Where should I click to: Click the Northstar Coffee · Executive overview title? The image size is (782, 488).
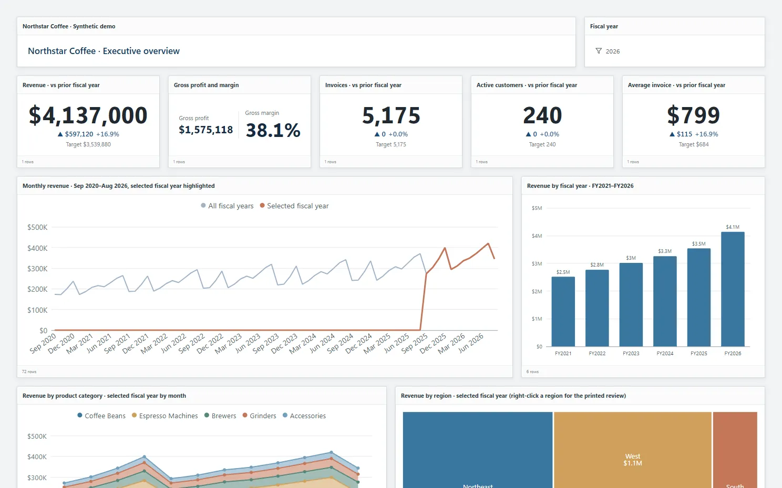point(104,51)
